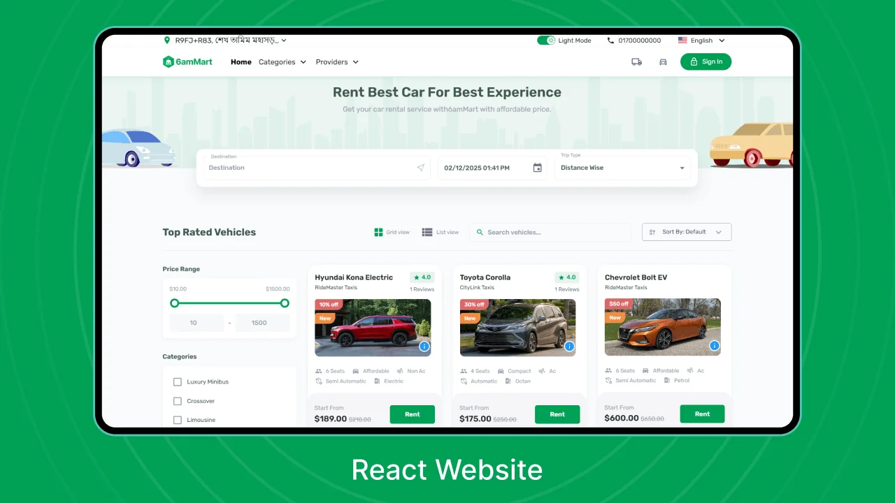Toggle the Light Mode switch
Viewport: 895px width, 503px height.
[x=545, y=41]
